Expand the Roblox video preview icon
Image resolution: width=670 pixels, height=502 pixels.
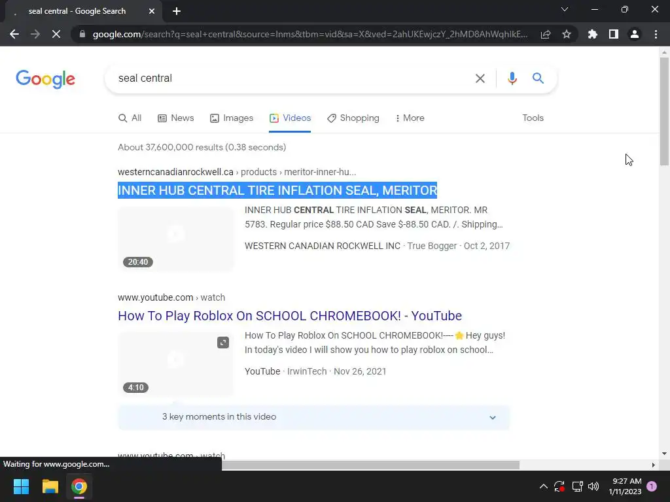pyautogui.click(x=223, y=343)
